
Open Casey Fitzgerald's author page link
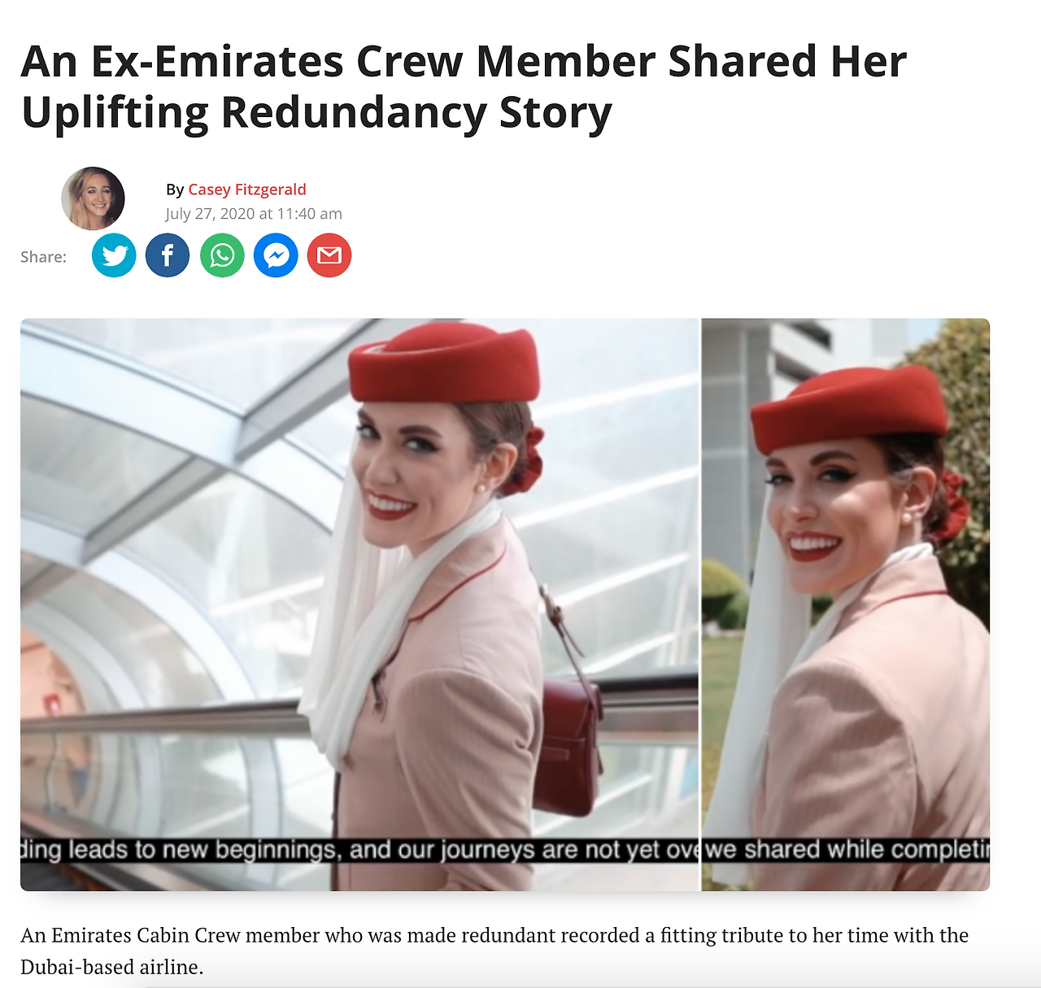pos(247,189)
